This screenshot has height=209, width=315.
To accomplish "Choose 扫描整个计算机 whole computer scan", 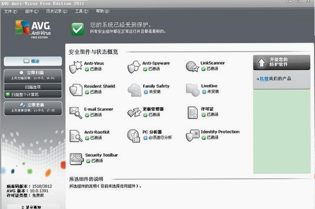I will (x=33, y=95).
